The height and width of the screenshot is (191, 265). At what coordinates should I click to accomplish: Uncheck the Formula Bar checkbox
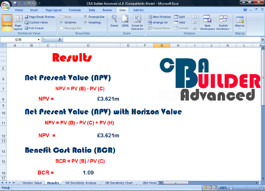click(x=85, y=17)
